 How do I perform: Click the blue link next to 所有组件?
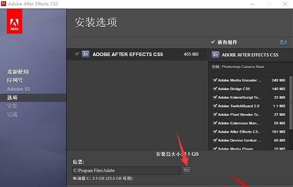[283, 42]
